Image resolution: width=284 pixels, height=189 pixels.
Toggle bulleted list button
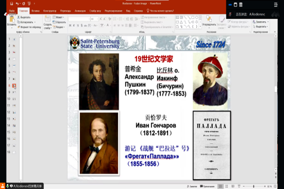(115, 19)
